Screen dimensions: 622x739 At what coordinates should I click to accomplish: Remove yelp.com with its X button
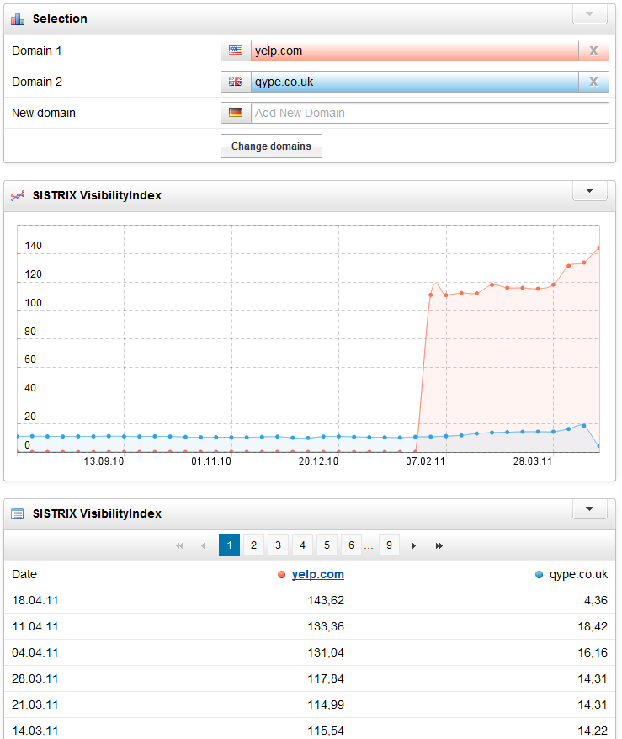click(593, 51)
